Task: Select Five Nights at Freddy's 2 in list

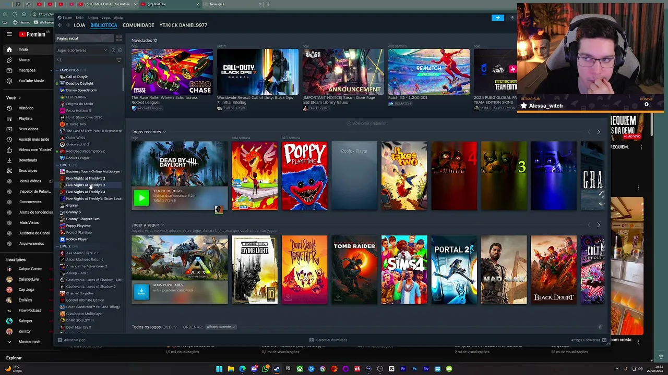Action: click(85, 178)
